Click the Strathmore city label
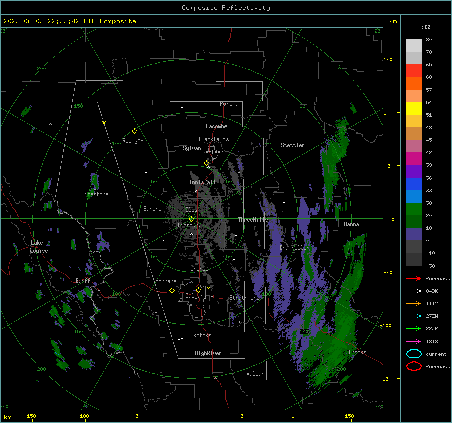 point(244,298)
